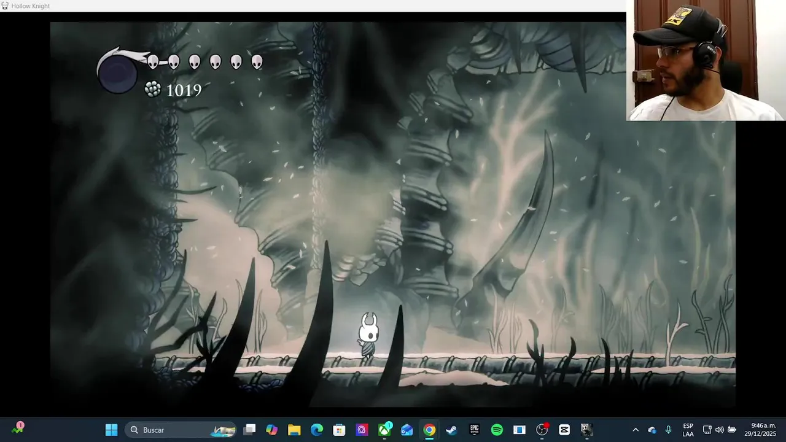Open the Xbox app with its notification badge
The image size is (786, 442).
384,429
